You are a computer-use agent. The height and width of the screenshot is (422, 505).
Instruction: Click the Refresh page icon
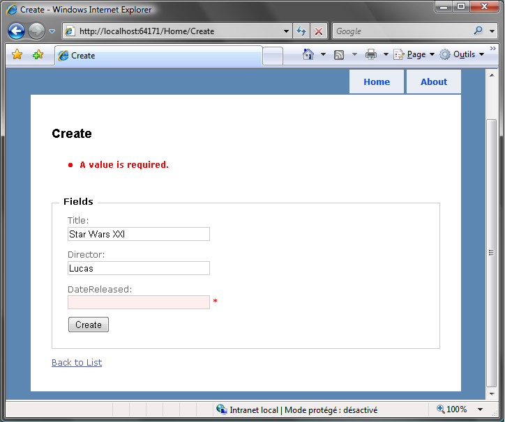click(301, 31)
